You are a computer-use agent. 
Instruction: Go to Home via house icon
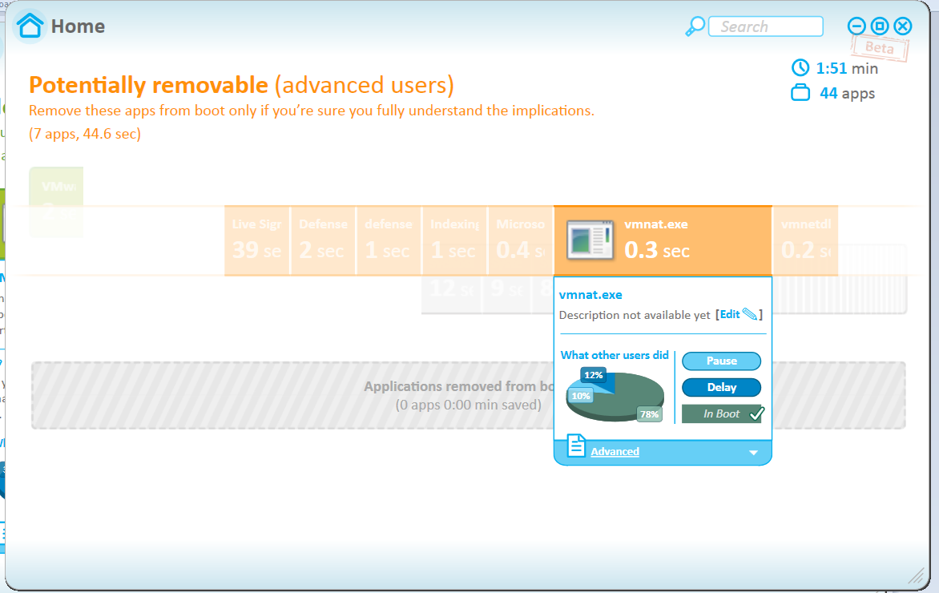coord(30,26)
